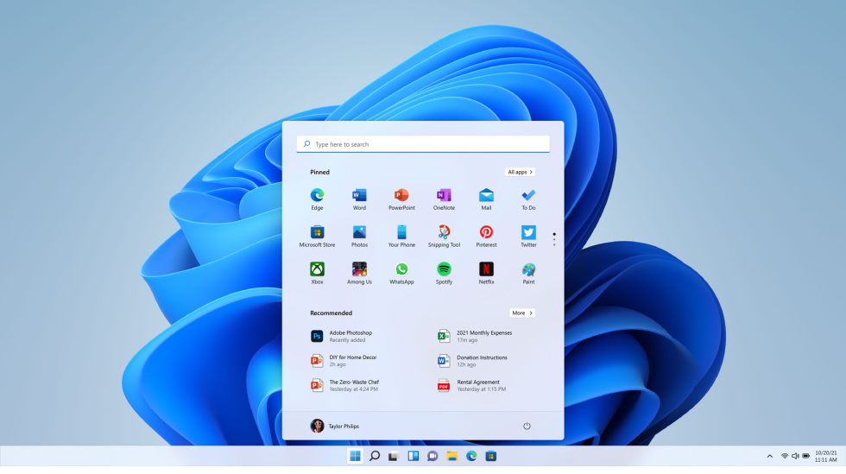
Task: Open the Edge pinned app
Action: click(317, 196)
